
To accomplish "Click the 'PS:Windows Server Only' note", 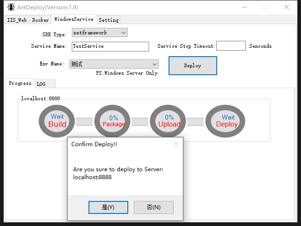I will click(x=127, y=73).
